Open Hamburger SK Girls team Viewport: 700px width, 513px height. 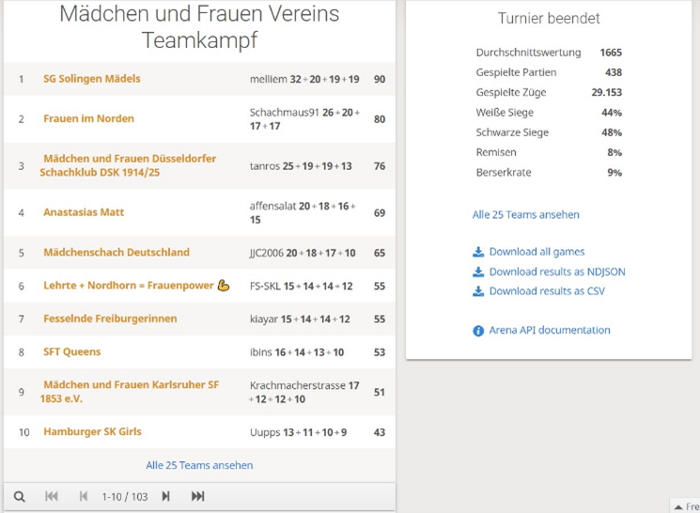tap(92, 431)
